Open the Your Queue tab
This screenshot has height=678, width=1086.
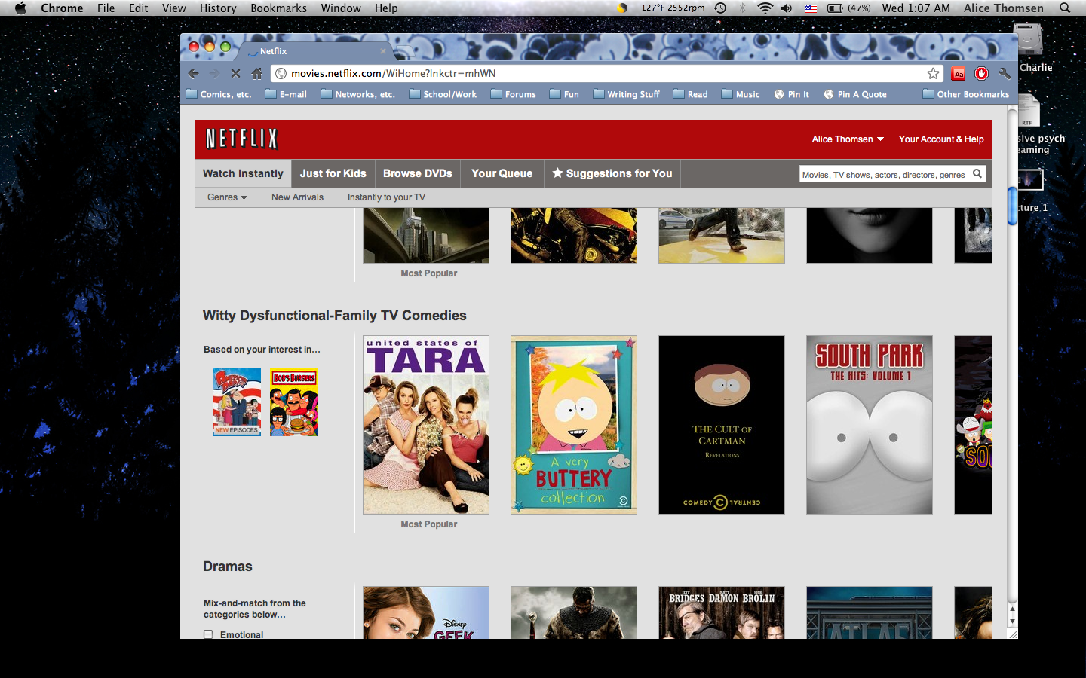coord(502,173)
